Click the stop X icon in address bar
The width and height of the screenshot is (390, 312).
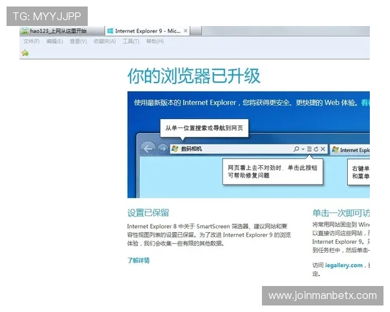(x=323, y=149)
